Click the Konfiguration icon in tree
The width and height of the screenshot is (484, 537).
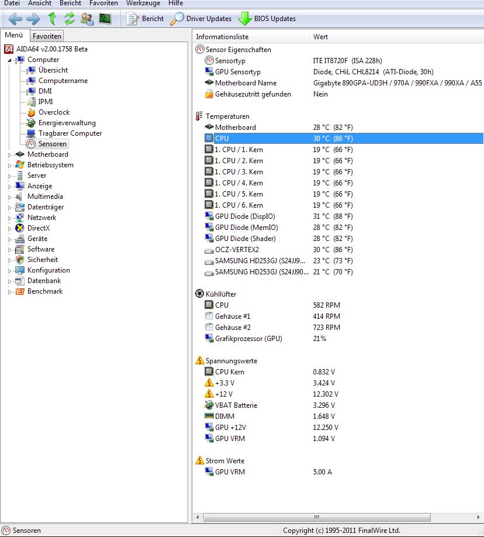[20, 270]
